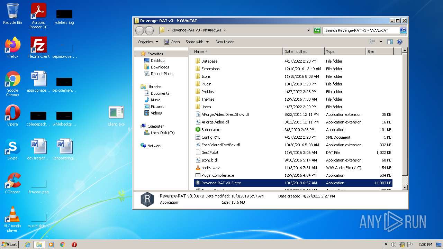Open Opera from the taskbar
This screenshot has height=249, width=443.
point(74,245)
